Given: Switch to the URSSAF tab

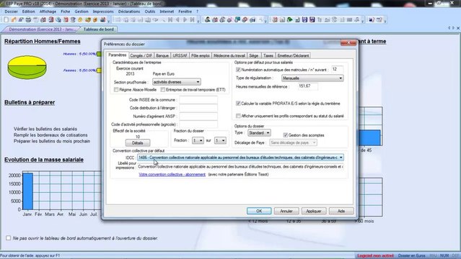Looking at the screenshot, I should (180, 55).
